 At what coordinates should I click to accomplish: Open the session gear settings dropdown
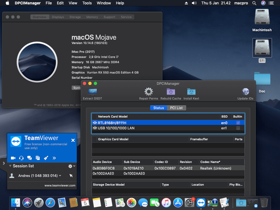72,166
